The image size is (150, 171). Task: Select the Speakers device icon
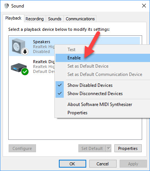click(18, 46)
